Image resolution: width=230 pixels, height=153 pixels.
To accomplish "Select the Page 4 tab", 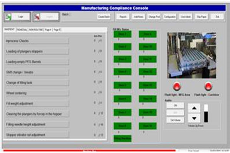I will click(48, 29).
